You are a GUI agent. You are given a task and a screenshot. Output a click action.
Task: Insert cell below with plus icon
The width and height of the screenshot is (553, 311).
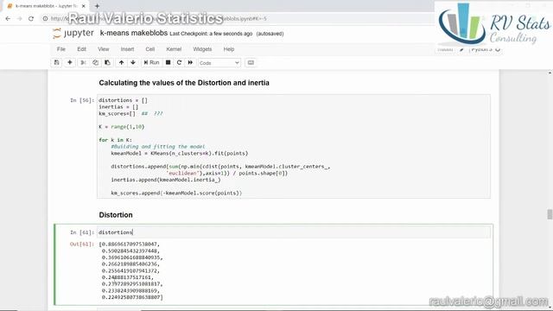pyautogui.click(x=69, y=62)
